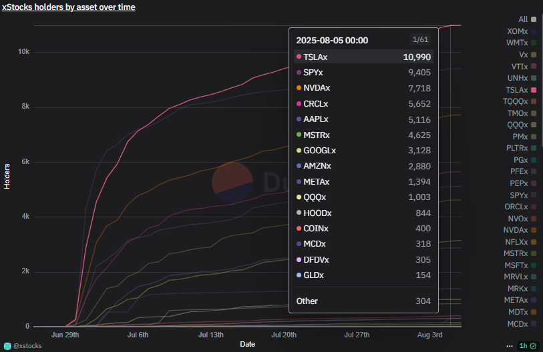The width and height of the screenshot is (543, 352).
Task: Select the TSLAx 10,990 tooltip row
Action: 363,57
